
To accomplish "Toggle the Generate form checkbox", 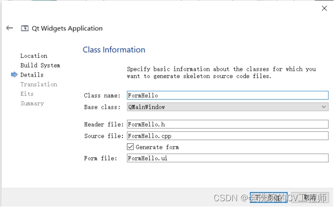I will pos(130,147).
